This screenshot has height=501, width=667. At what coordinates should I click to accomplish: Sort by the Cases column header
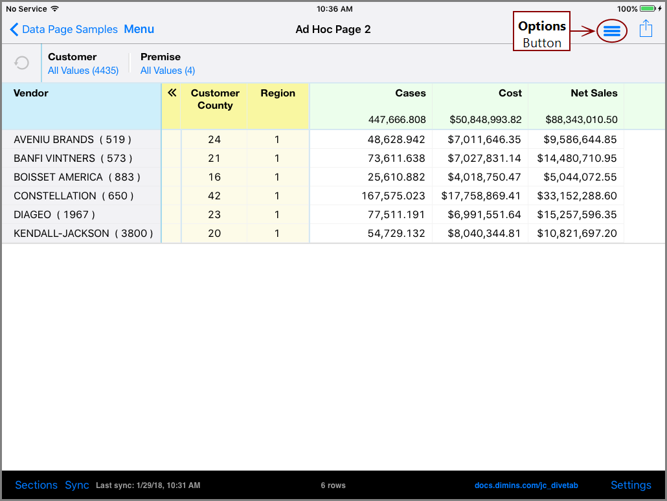[x=410, y=93]
